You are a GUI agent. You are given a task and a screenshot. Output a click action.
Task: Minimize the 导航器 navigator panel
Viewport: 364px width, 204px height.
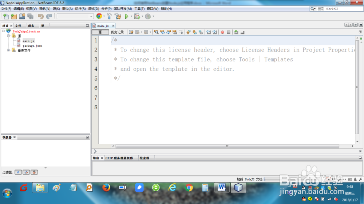click(87, 137)
